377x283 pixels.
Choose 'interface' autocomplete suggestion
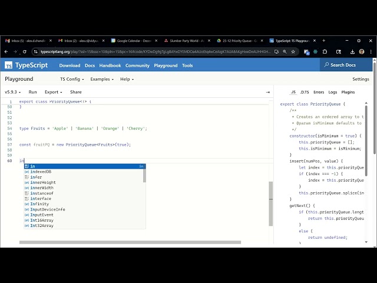pos(84,199)
